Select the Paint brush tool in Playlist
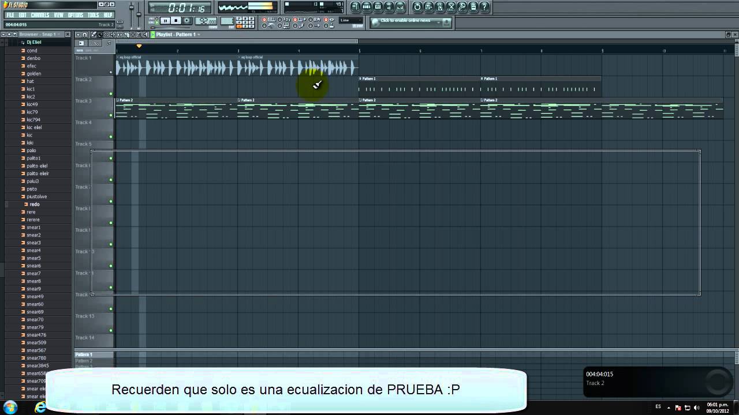Screen dimensions: 739x415 (100, 35)
